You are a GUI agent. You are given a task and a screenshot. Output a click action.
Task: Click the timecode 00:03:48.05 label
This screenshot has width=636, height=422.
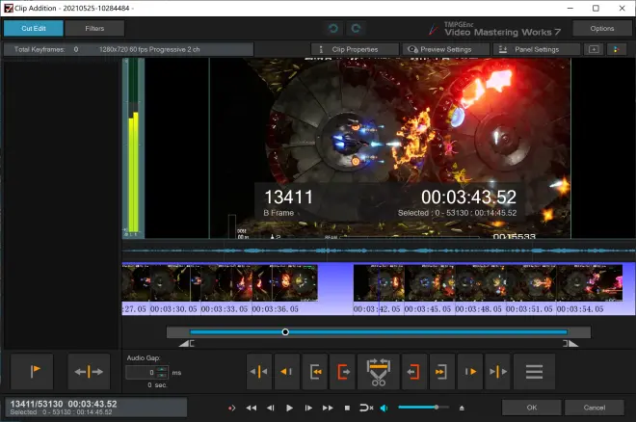point(478,309)
